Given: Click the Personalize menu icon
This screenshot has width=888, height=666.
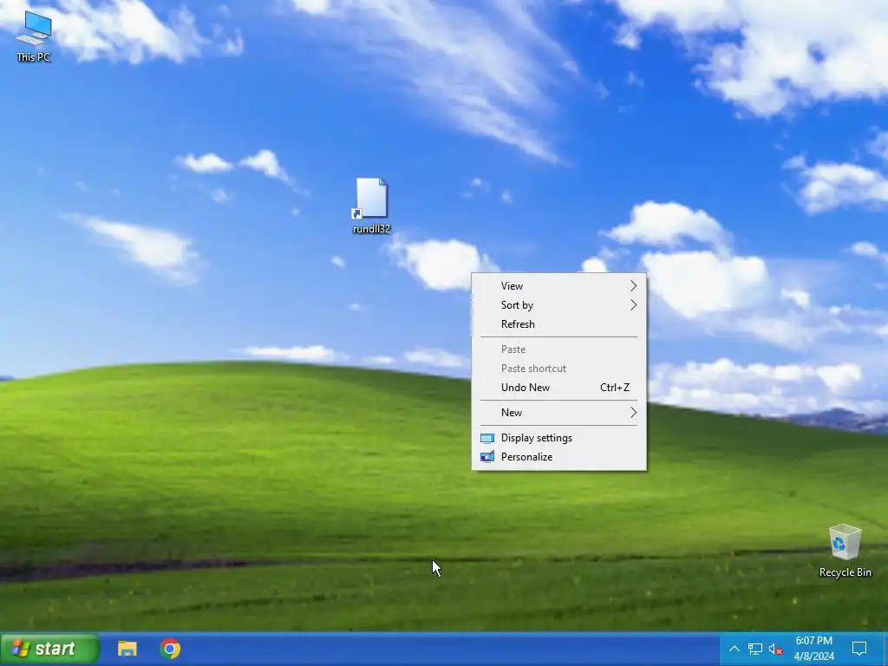Looking at the screenshot, I should (x=487, y=457).
